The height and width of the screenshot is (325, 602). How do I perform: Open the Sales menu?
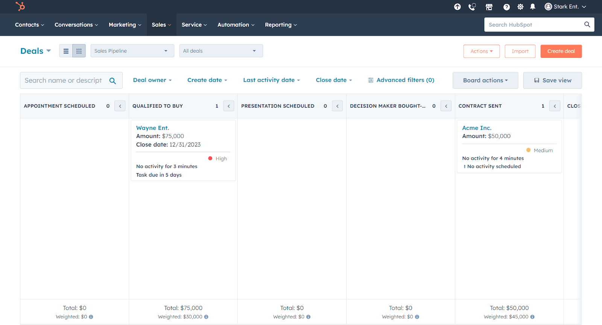[161, 25]
